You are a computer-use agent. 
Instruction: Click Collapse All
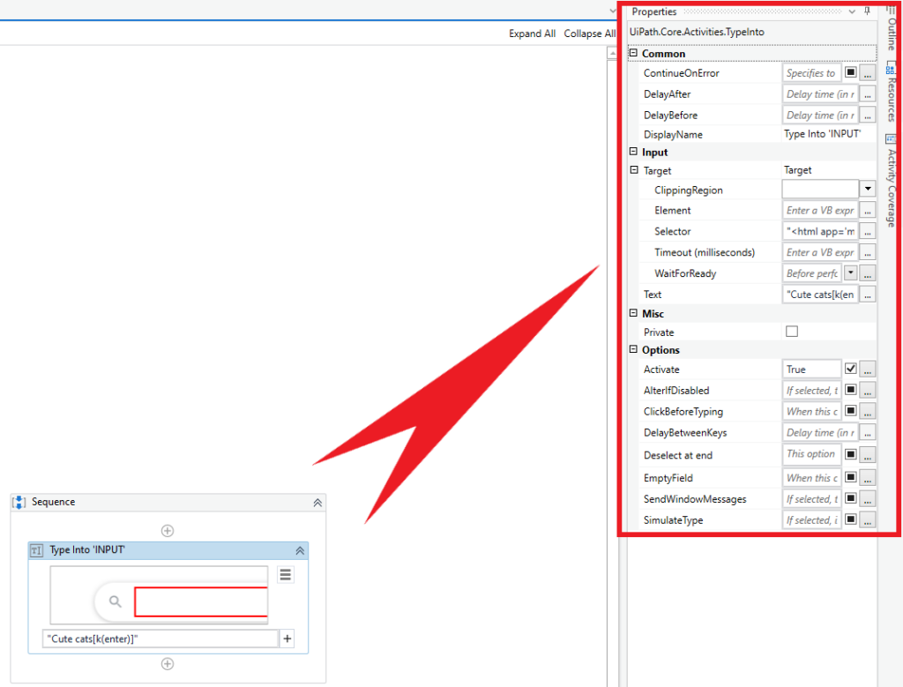pos(589,33)
